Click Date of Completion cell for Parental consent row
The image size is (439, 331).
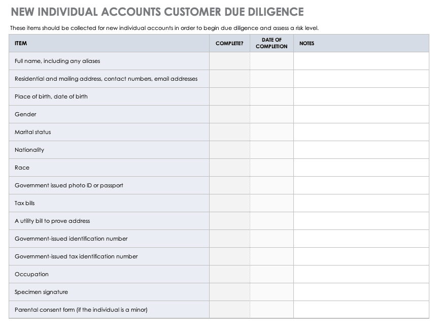(272, 310)
